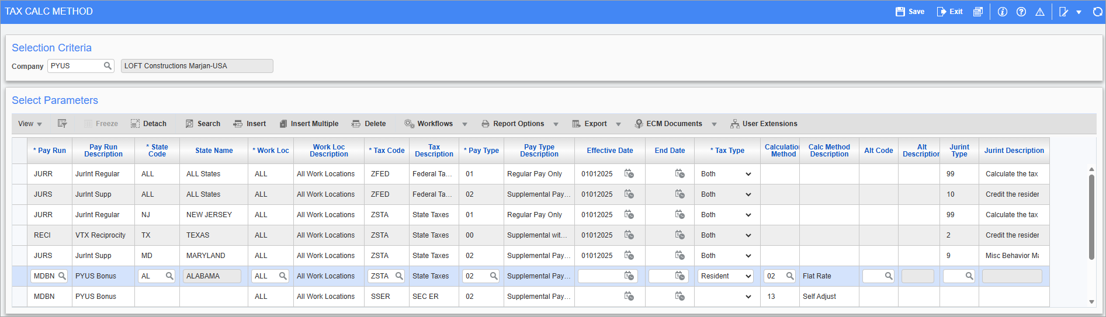Sort by the Jurint Description column header

point(1014,151)
